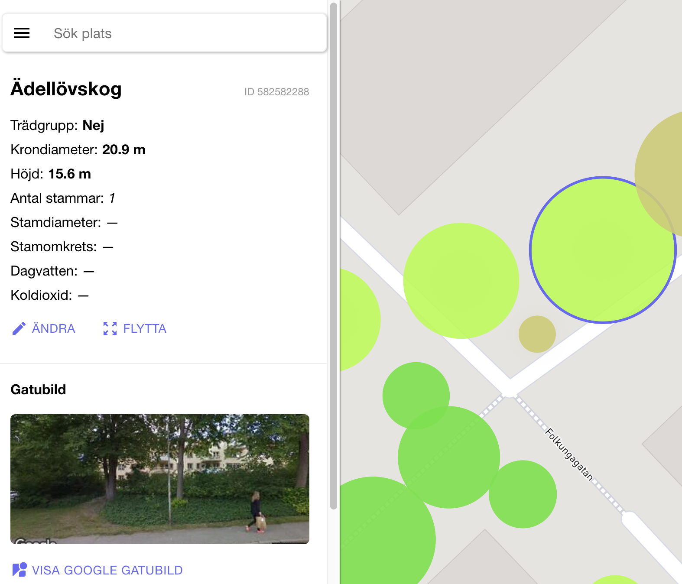Click the Koldioxid row
This screenshot has height=584, width=682.
pos(49,295)
